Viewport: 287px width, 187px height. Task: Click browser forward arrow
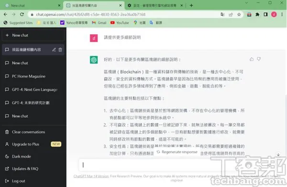coord(14,14)
